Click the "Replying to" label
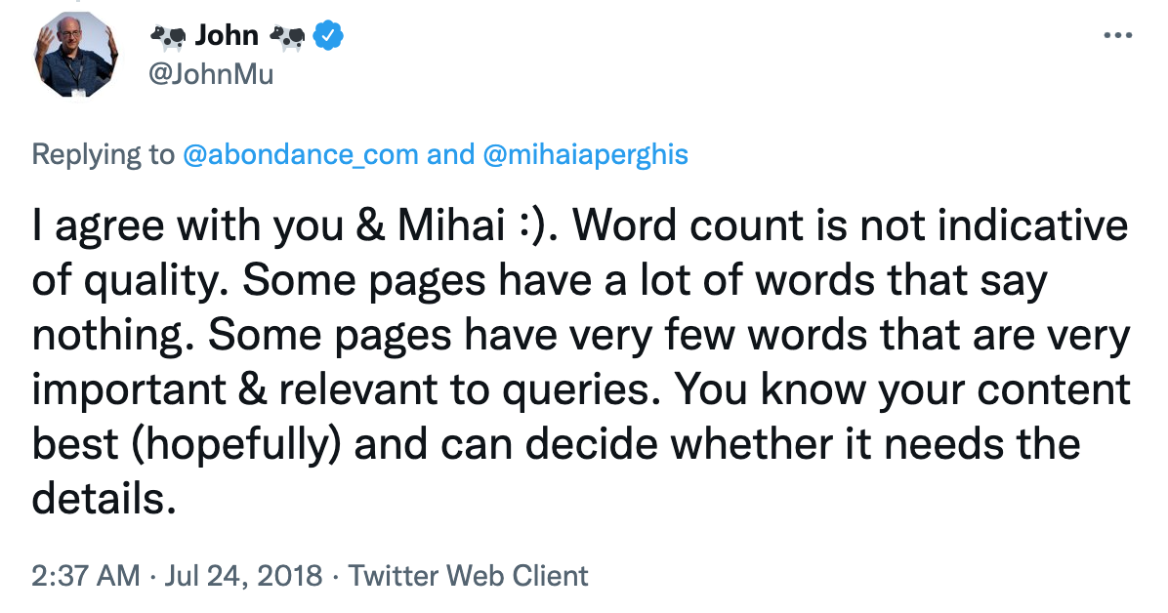Image resolution: width=1168 pixels, height=613 pixels. (103, 155)
